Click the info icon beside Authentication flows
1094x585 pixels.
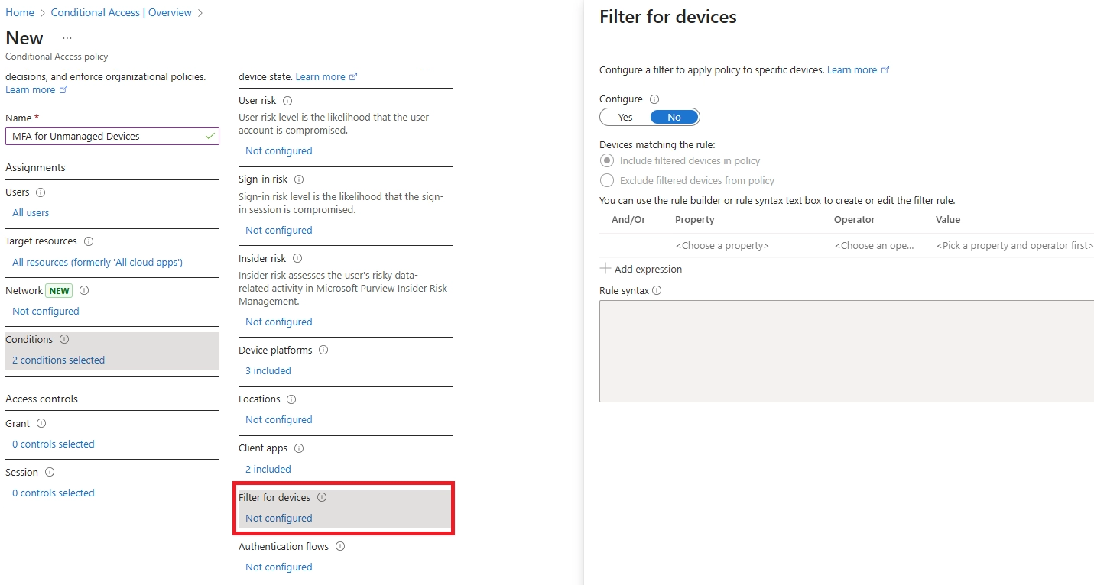340,547
